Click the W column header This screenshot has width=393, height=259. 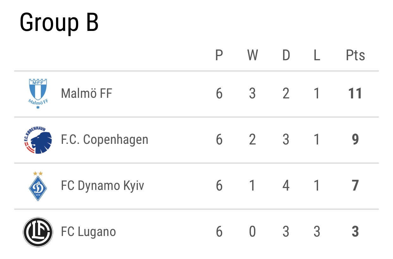253,56
